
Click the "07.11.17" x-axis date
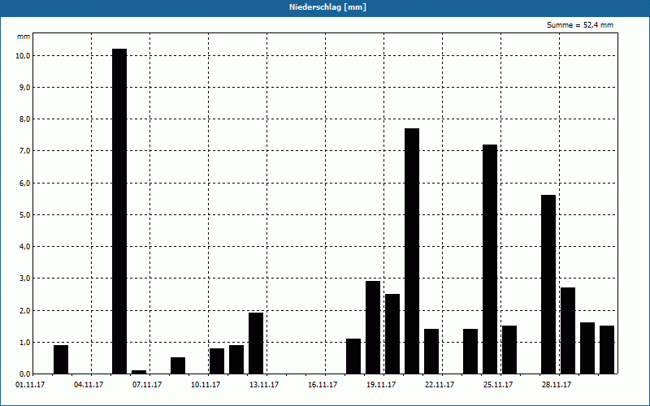(147, 385)
